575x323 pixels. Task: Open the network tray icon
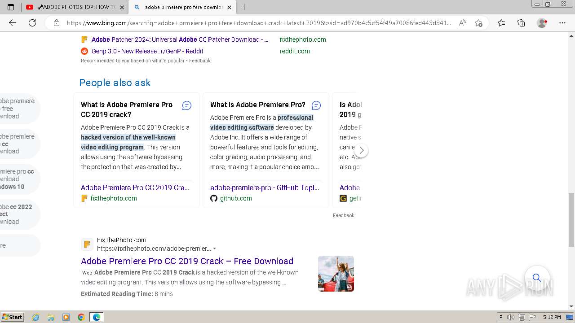(x=522, y=317)
